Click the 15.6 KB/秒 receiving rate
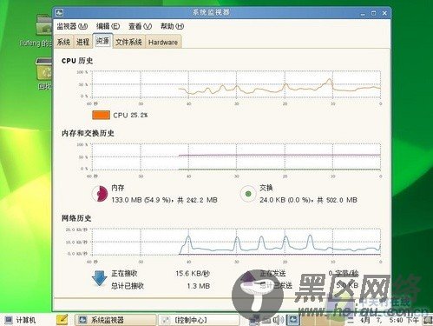 (x=193, y=274)
